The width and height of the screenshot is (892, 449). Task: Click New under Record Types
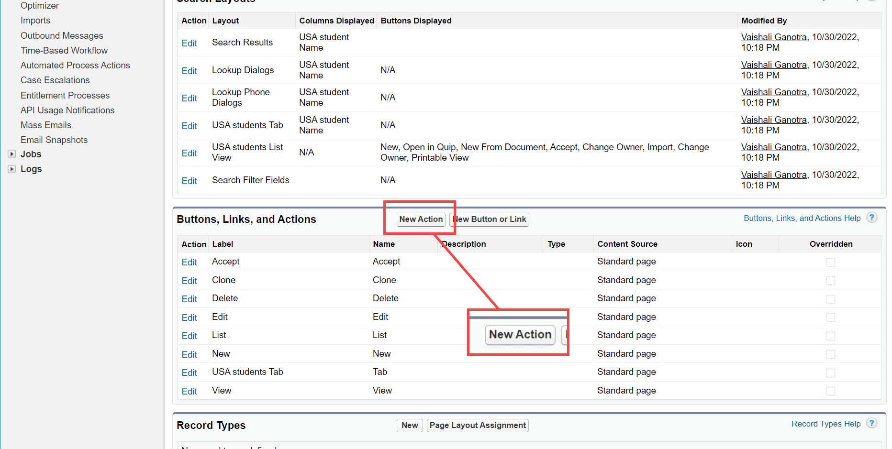point(409,425)
